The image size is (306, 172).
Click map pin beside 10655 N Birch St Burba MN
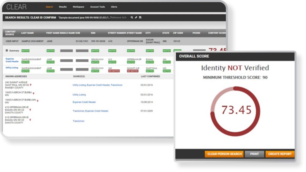[38, 101]
